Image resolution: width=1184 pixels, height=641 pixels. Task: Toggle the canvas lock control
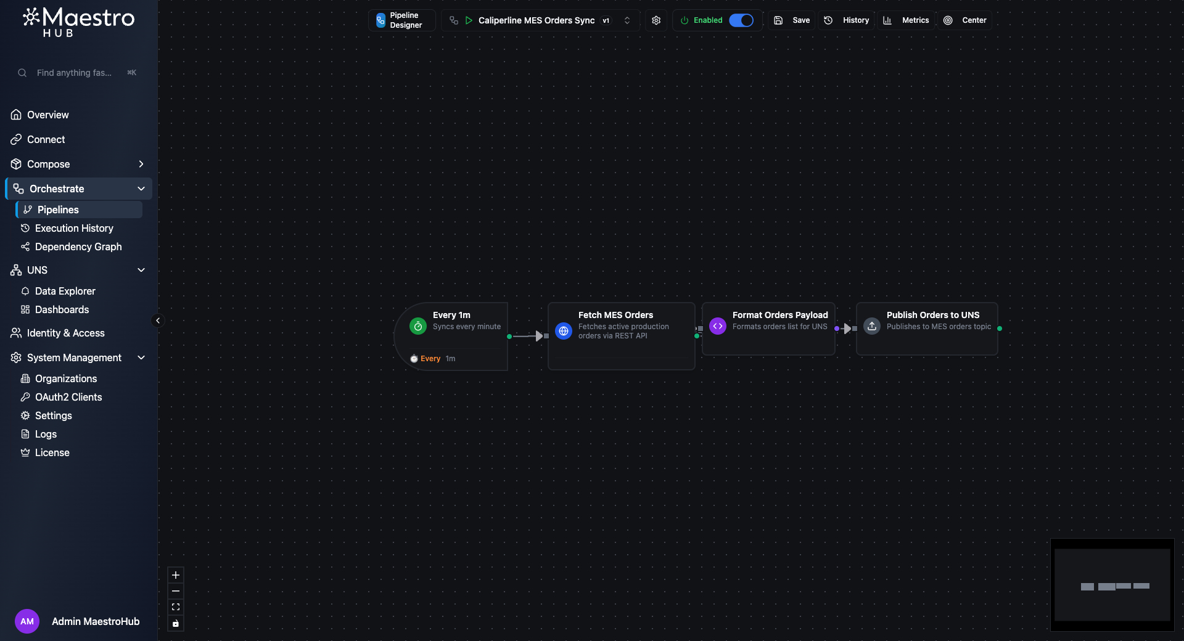coord(176,624)
